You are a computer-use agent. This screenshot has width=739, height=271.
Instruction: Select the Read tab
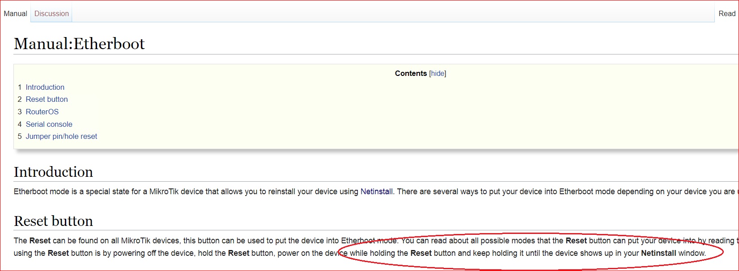tap(727, 13)
